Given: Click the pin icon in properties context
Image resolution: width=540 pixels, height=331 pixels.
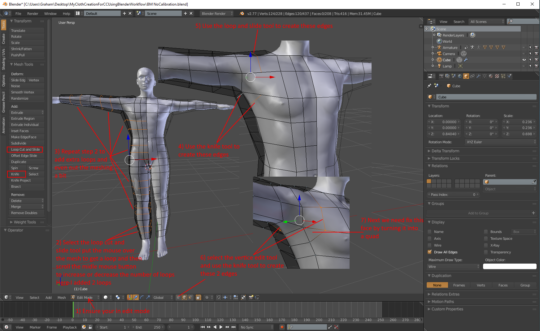Looking at the screenshot, I should pyautogui.click(x=429, y=86).
